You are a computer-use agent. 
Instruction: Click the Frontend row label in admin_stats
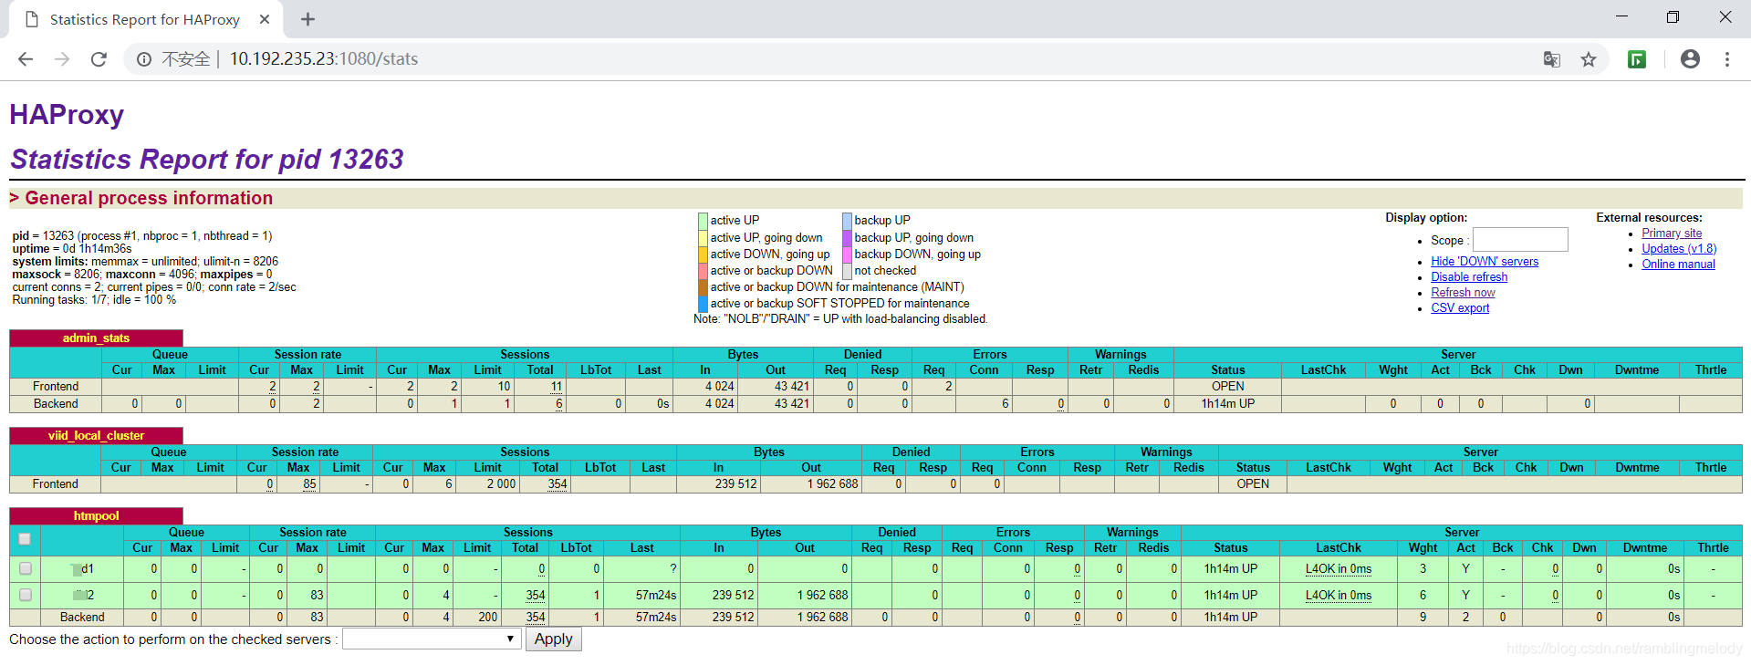pyautogui.click(x=56, y=387)
